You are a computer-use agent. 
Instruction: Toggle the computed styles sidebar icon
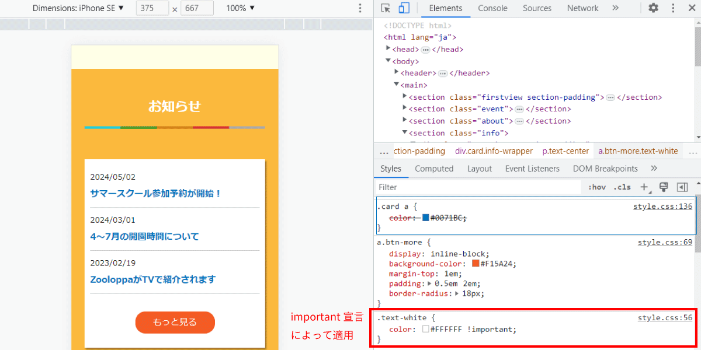coord(682,187)
